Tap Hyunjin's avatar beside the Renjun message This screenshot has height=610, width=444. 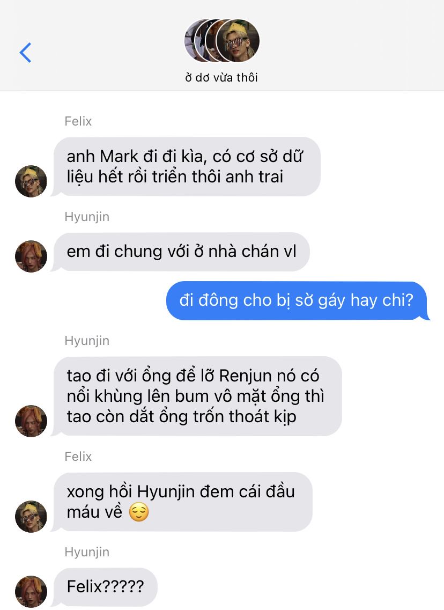point(31,421)
